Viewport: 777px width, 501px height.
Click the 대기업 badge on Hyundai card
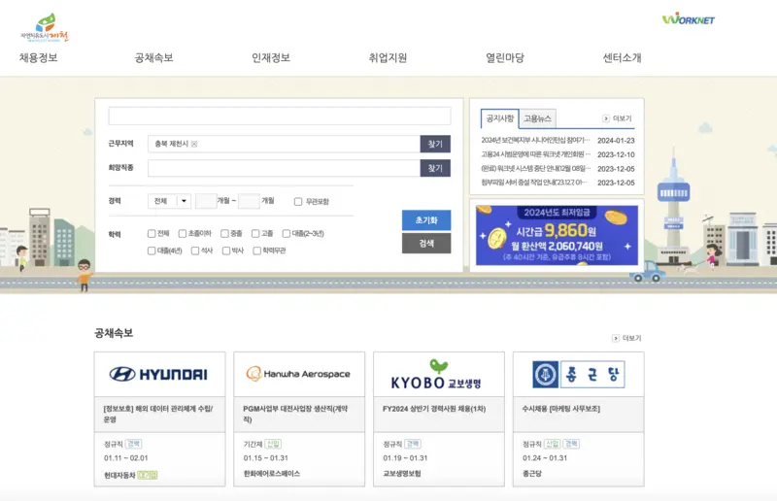(148, 475)
